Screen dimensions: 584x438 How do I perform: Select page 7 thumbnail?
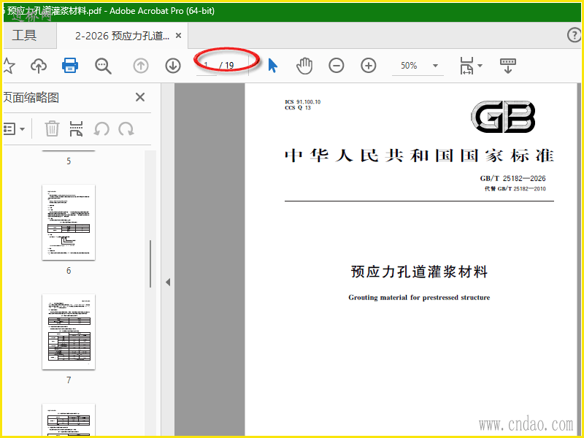(x=69, y=331)
